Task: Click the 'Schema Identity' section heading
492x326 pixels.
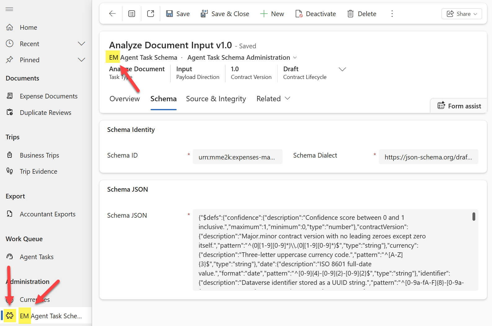Action: 131,130
